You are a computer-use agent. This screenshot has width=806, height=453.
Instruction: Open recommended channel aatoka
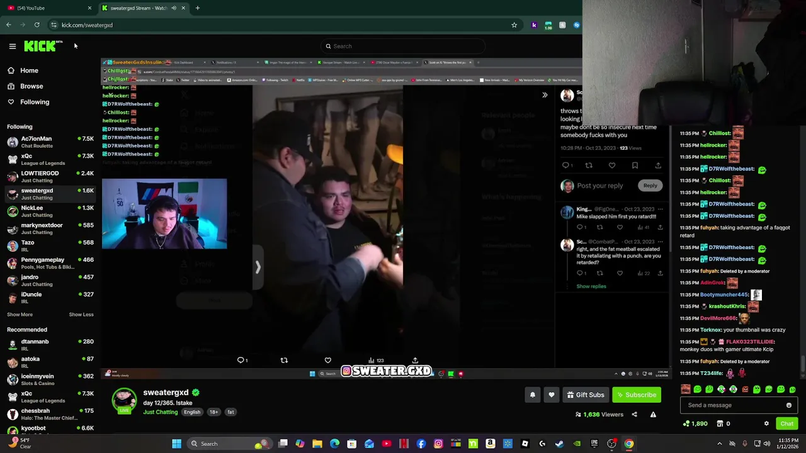(x=50, y=362)
